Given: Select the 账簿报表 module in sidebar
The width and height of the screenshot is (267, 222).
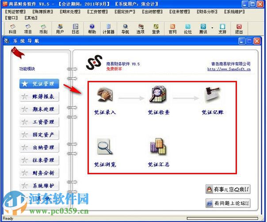Looking at the screenshot, I should (x=39, y=96).
